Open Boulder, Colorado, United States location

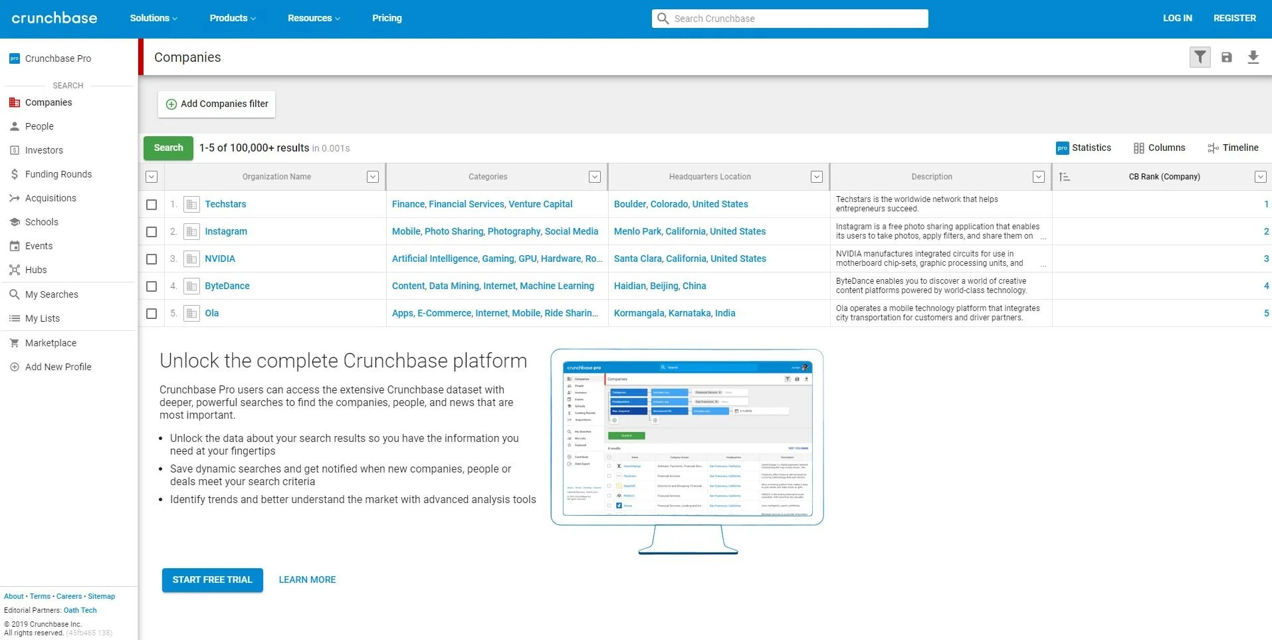[x=681, y=204]
